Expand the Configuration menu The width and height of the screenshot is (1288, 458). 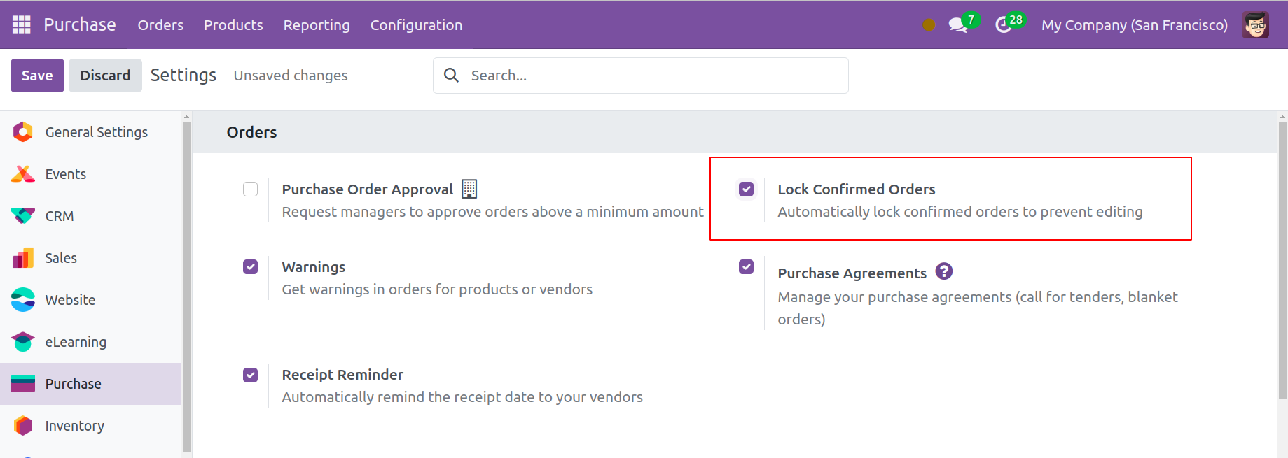(416, 25)
